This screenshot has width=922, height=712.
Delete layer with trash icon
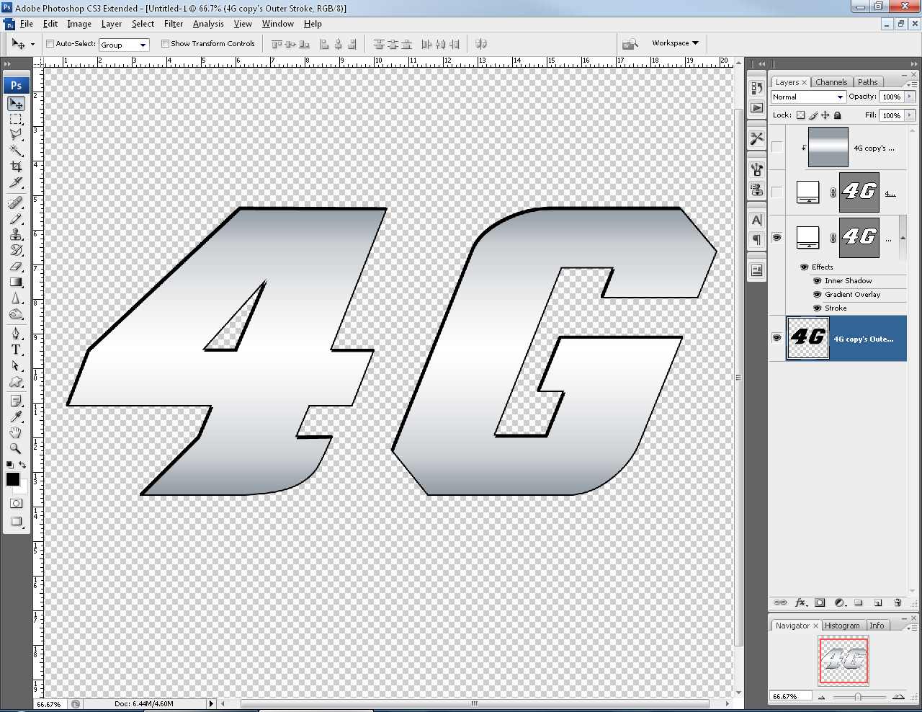point(898,602)
